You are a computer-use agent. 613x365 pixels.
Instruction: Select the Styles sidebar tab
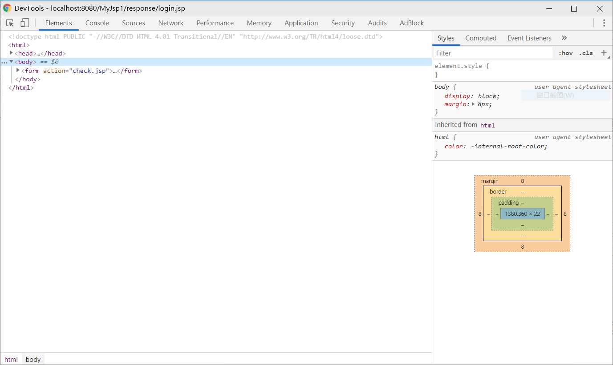[446, 38]
